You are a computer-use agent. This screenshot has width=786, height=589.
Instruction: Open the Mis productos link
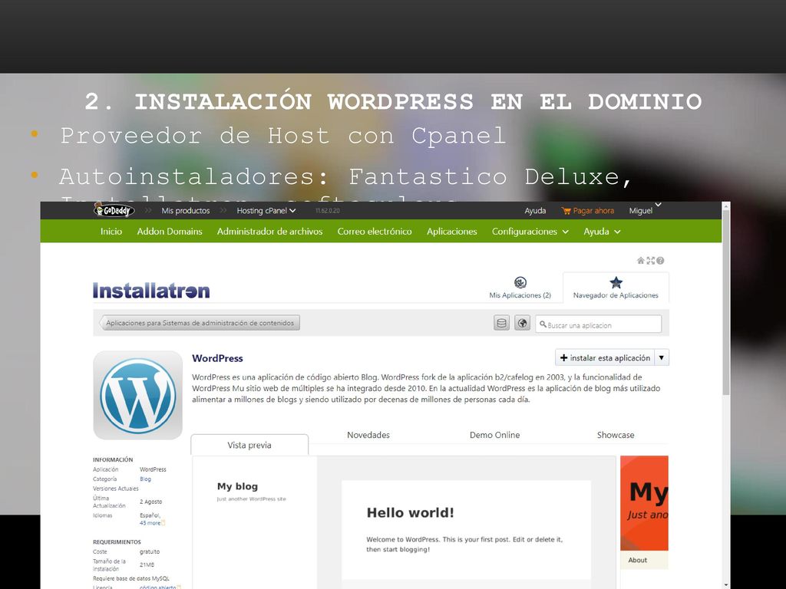(x=186, y=211)
